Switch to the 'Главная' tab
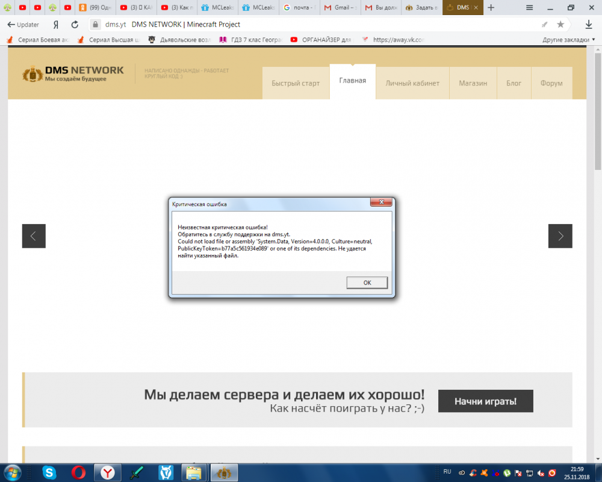 pos(352,81)
